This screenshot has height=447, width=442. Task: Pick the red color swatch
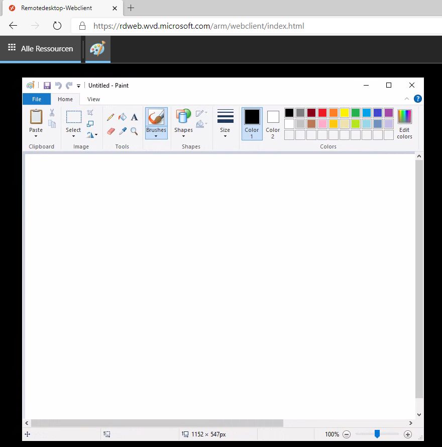[322, 113]
